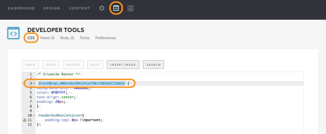Select the Fonts tab
The image size is (326, 134).
click(85, 38)
